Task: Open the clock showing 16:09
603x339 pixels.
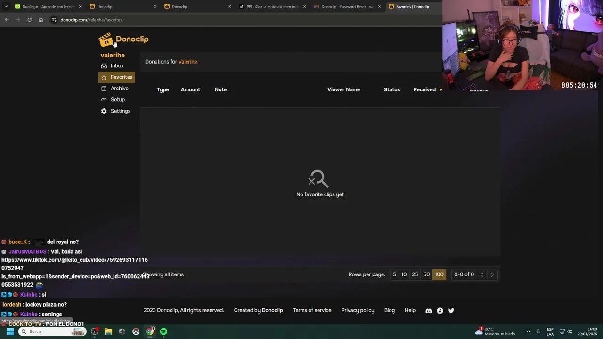Action: 588,331
